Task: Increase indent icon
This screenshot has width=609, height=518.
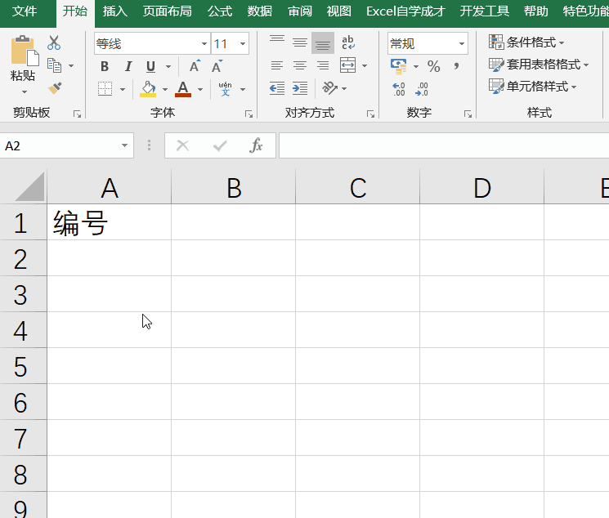Action: 300,88
